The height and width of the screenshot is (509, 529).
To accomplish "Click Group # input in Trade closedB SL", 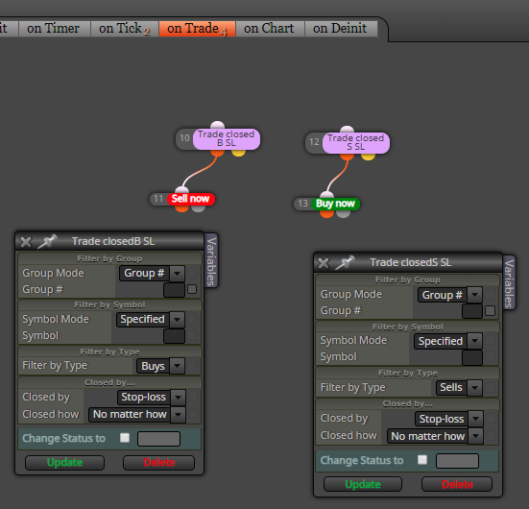I will pyautogui.click(x=174, y=290).
